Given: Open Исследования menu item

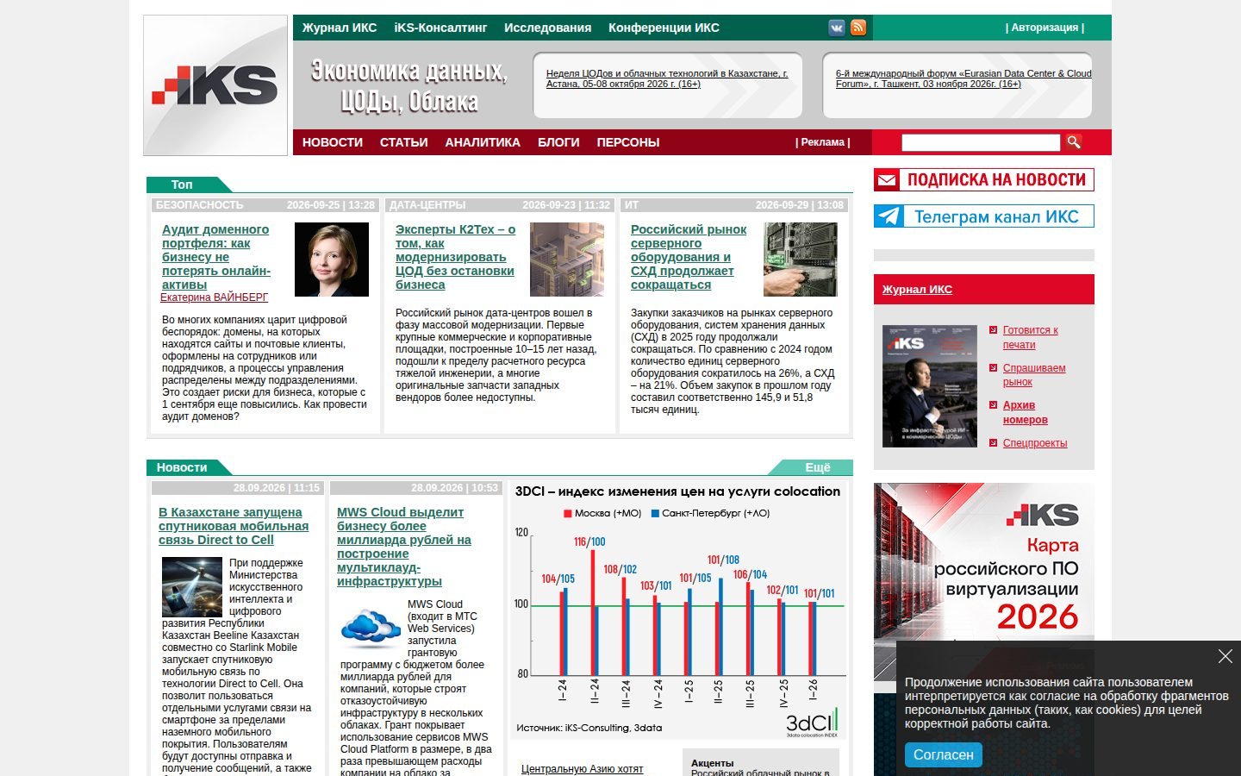Looking at the screenshot, I should click(x=548, y=28).
